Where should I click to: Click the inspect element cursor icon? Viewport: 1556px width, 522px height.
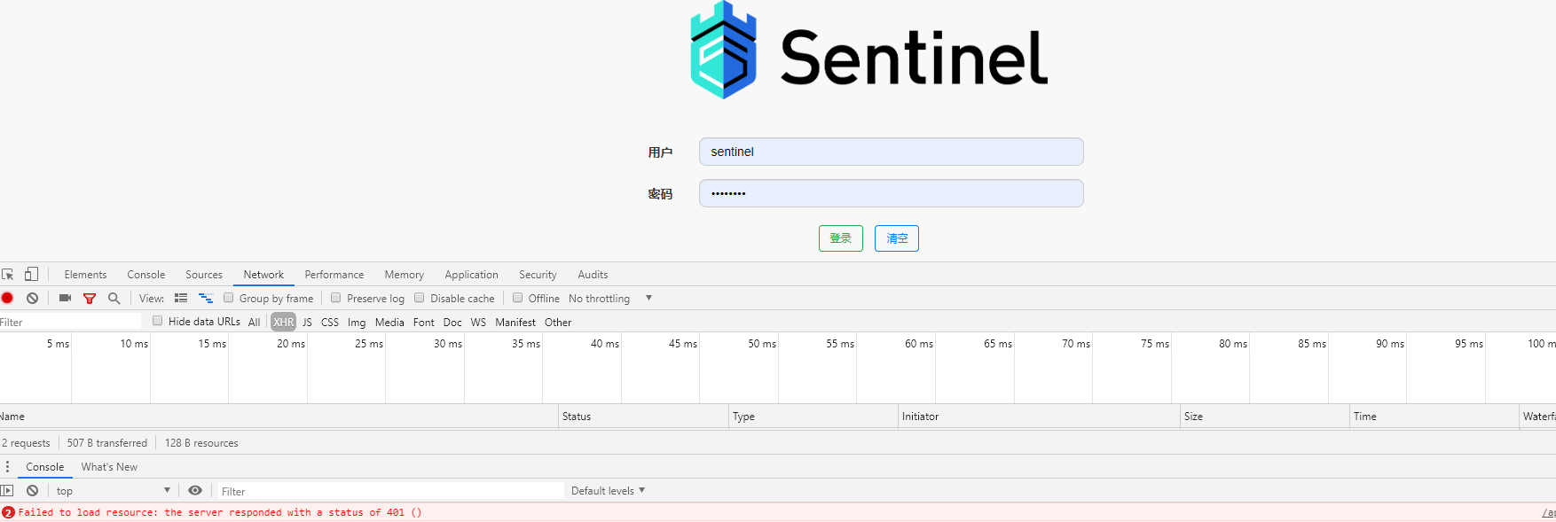coord(8,275)
